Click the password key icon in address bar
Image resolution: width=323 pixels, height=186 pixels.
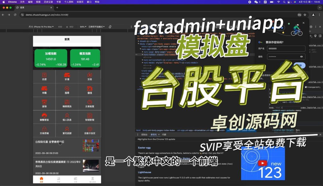(x=299, y=15)
